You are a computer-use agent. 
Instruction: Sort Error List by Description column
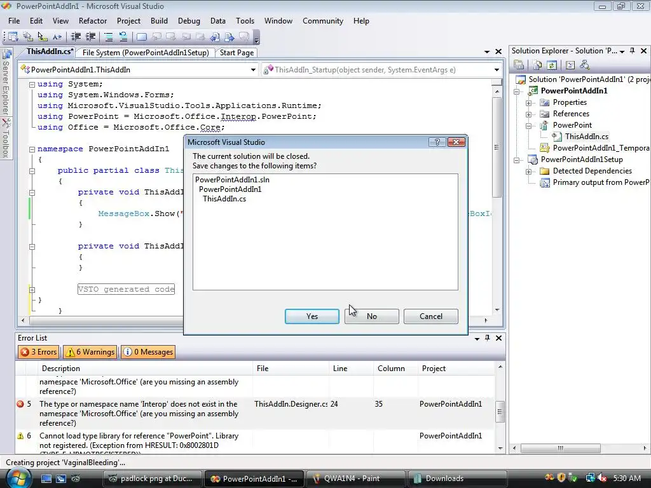coord(146,369)
